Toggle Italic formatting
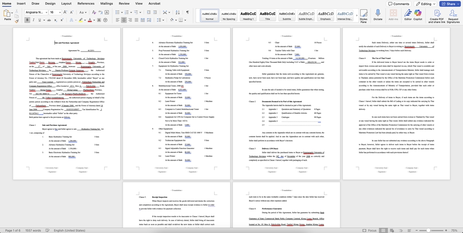Screen dimensions: 463x233 point(33,20)
